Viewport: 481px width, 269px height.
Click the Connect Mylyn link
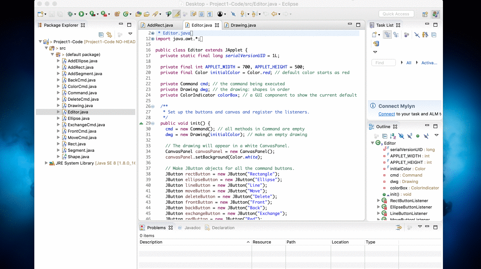click(x=386, y=114)
